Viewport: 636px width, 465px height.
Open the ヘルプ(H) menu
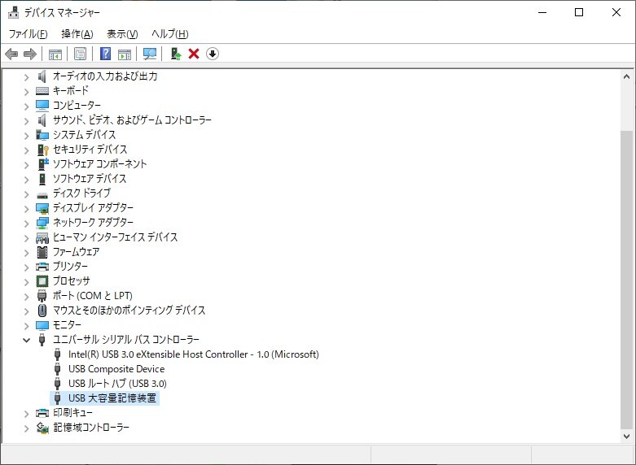170,34
